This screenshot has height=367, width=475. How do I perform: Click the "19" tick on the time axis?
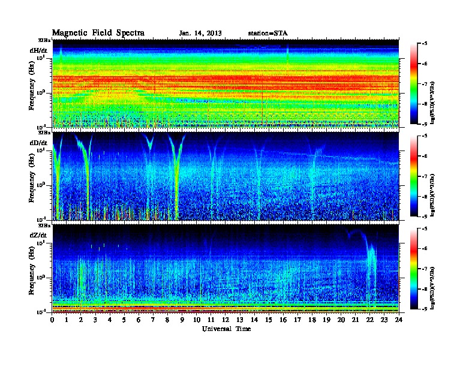[x=326, y=320]
